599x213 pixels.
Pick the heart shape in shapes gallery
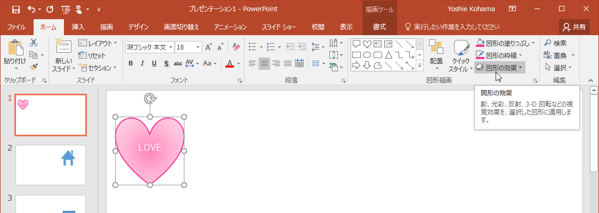click(367, 44)
